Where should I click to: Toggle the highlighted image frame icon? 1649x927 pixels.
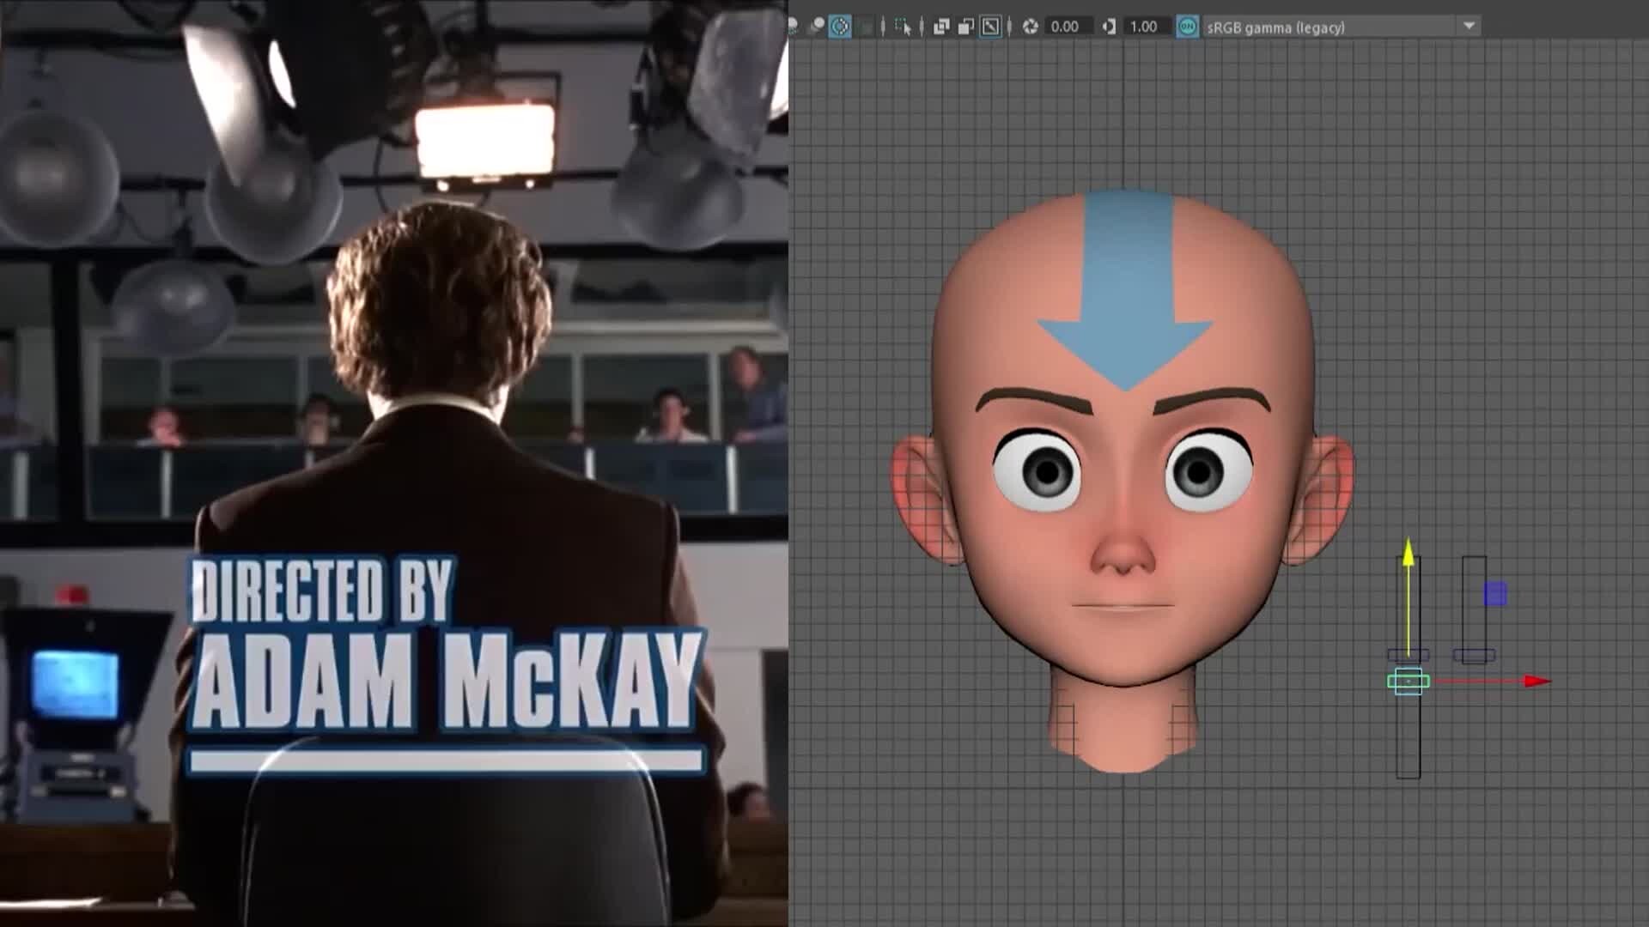992,27
